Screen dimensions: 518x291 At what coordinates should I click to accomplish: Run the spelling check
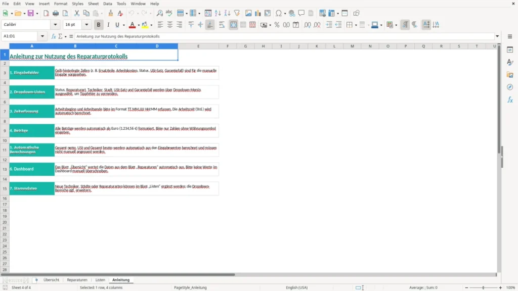pos(169,13)
